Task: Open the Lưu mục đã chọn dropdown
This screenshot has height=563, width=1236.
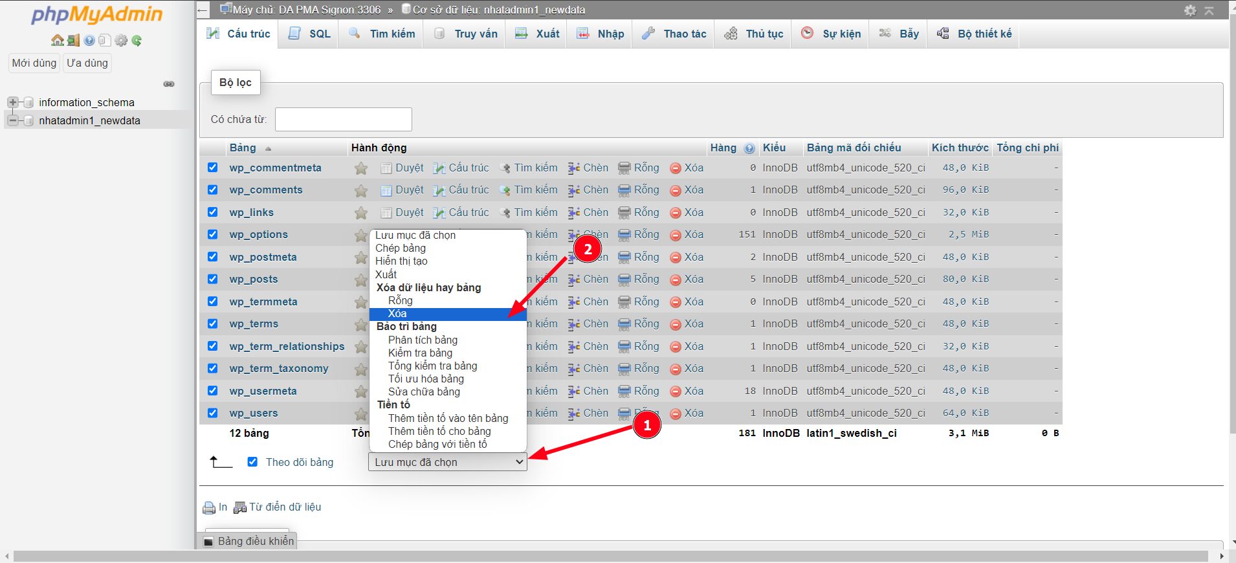Action: pos(448,462)
